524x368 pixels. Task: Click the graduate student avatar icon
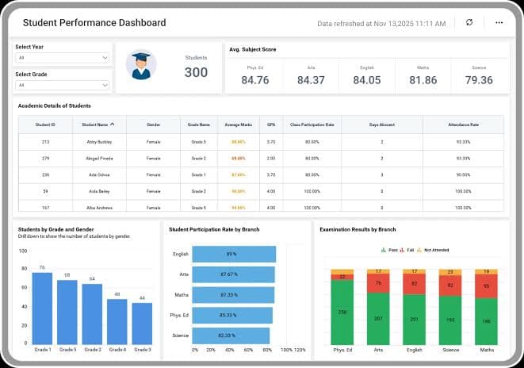pos(141,65)
